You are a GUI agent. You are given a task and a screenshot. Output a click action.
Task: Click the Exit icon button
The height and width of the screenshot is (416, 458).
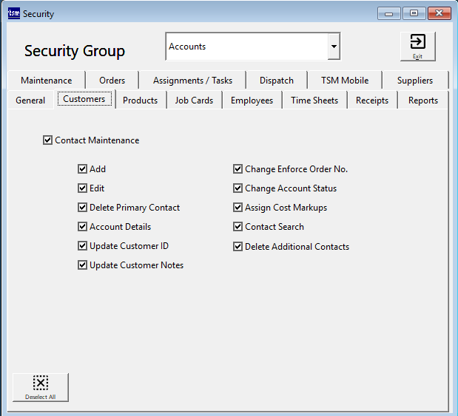[x=417, y=46]
